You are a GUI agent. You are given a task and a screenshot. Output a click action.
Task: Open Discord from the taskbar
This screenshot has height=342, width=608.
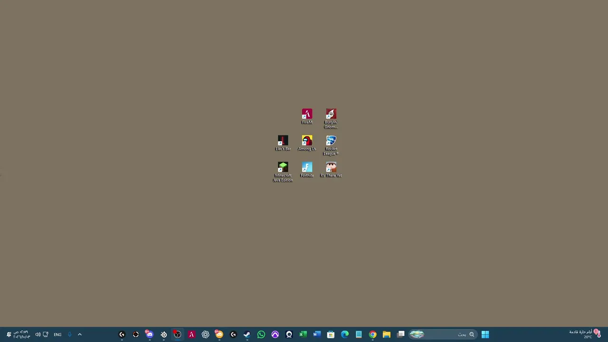pos(150,334)
